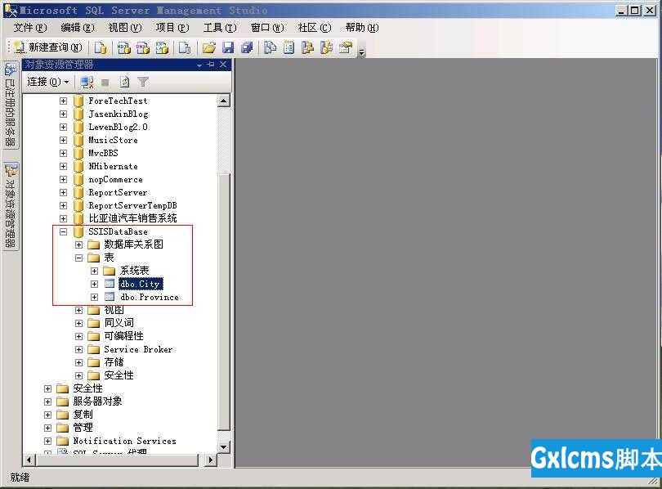
Task: Collapse the SSISDataBase database node
Action: (x=63, y=232)
